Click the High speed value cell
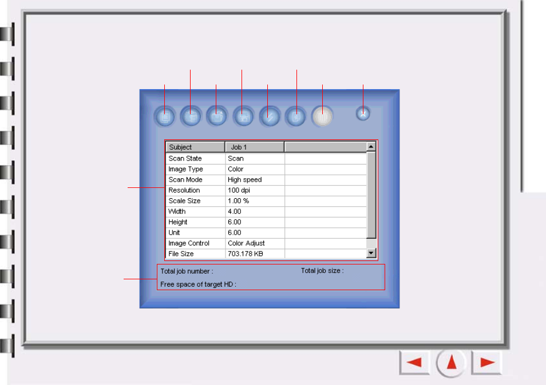This screenshot has height=385, width=546. (255, 179)
